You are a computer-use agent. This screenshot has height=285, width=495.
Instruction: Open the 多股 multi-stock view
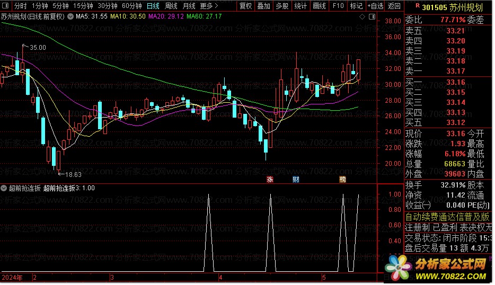click(282, 6)
